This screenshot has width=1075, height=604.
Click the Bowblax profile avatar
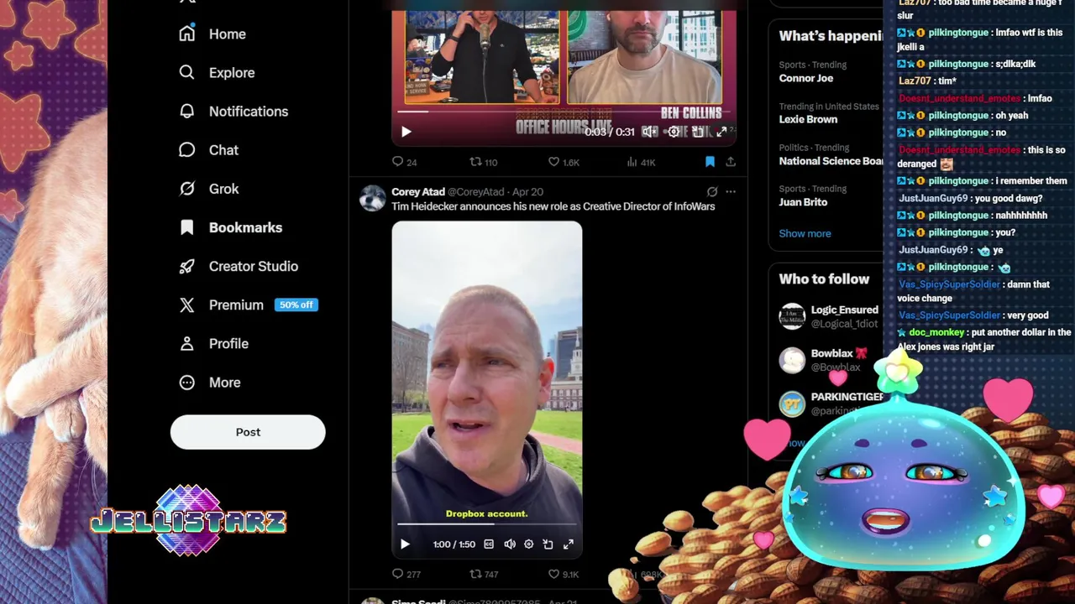792,360
